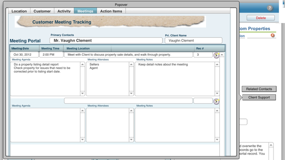Open meeting record 3 detail arrow icon
The width and height of the screenshot is (285, 160).
[216, 55]
